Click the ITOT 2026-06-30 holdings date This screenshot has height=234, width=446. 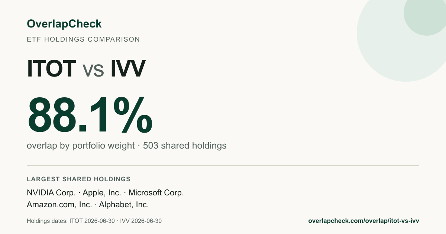[x=92, y=221]
